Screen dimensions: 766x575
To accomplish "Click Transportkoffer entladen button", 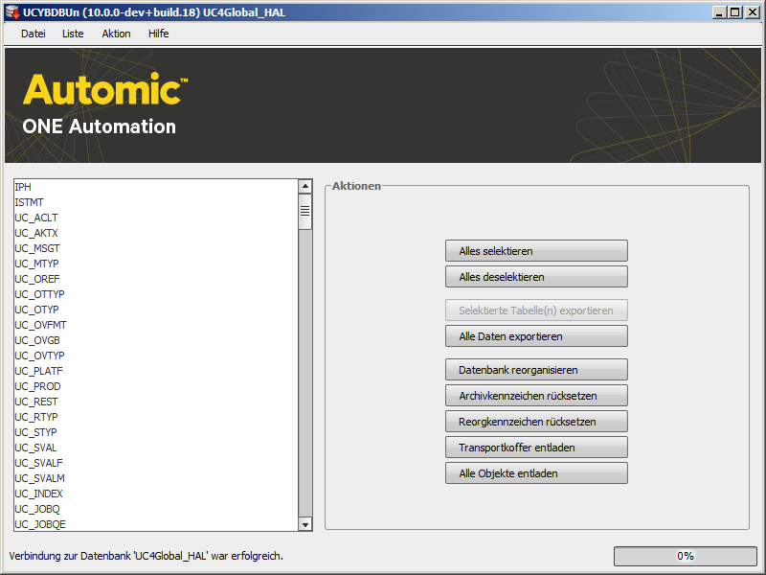I will pyautogui.click(x=536, y=448).
